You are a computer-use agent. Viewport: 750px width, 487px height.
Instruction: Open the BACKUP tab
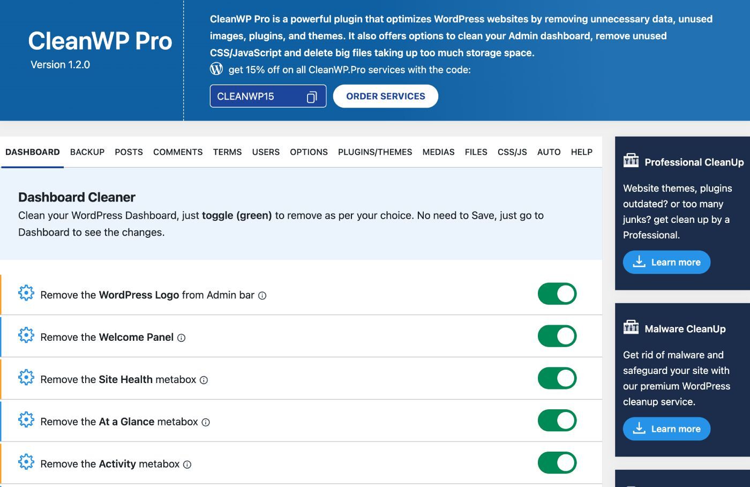[87, 152]
